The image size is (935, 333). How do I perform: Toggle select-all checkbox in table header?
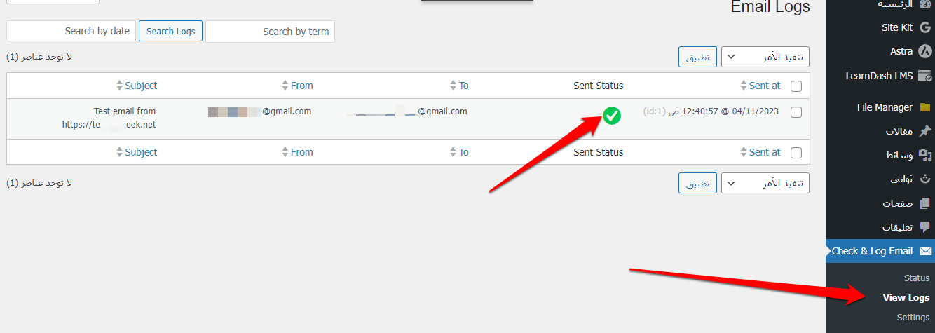coord(796,86)
